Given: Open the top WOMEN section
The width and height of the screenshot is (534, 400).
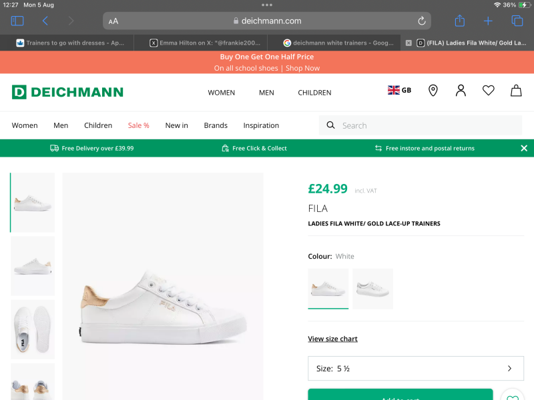Looking at the screenshot, I should 222,93.
